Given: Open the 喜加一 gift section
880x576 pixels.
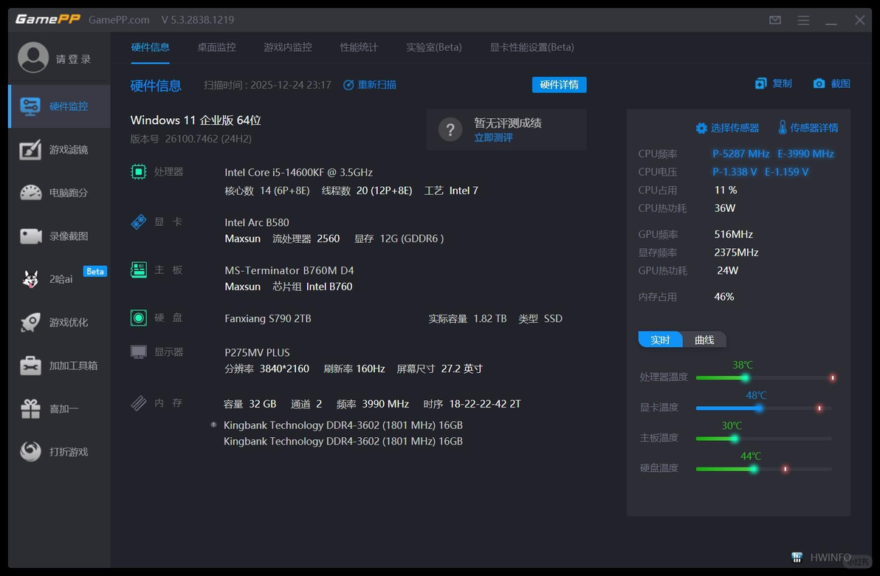Looking at the screenshot, I should (60, 408).
